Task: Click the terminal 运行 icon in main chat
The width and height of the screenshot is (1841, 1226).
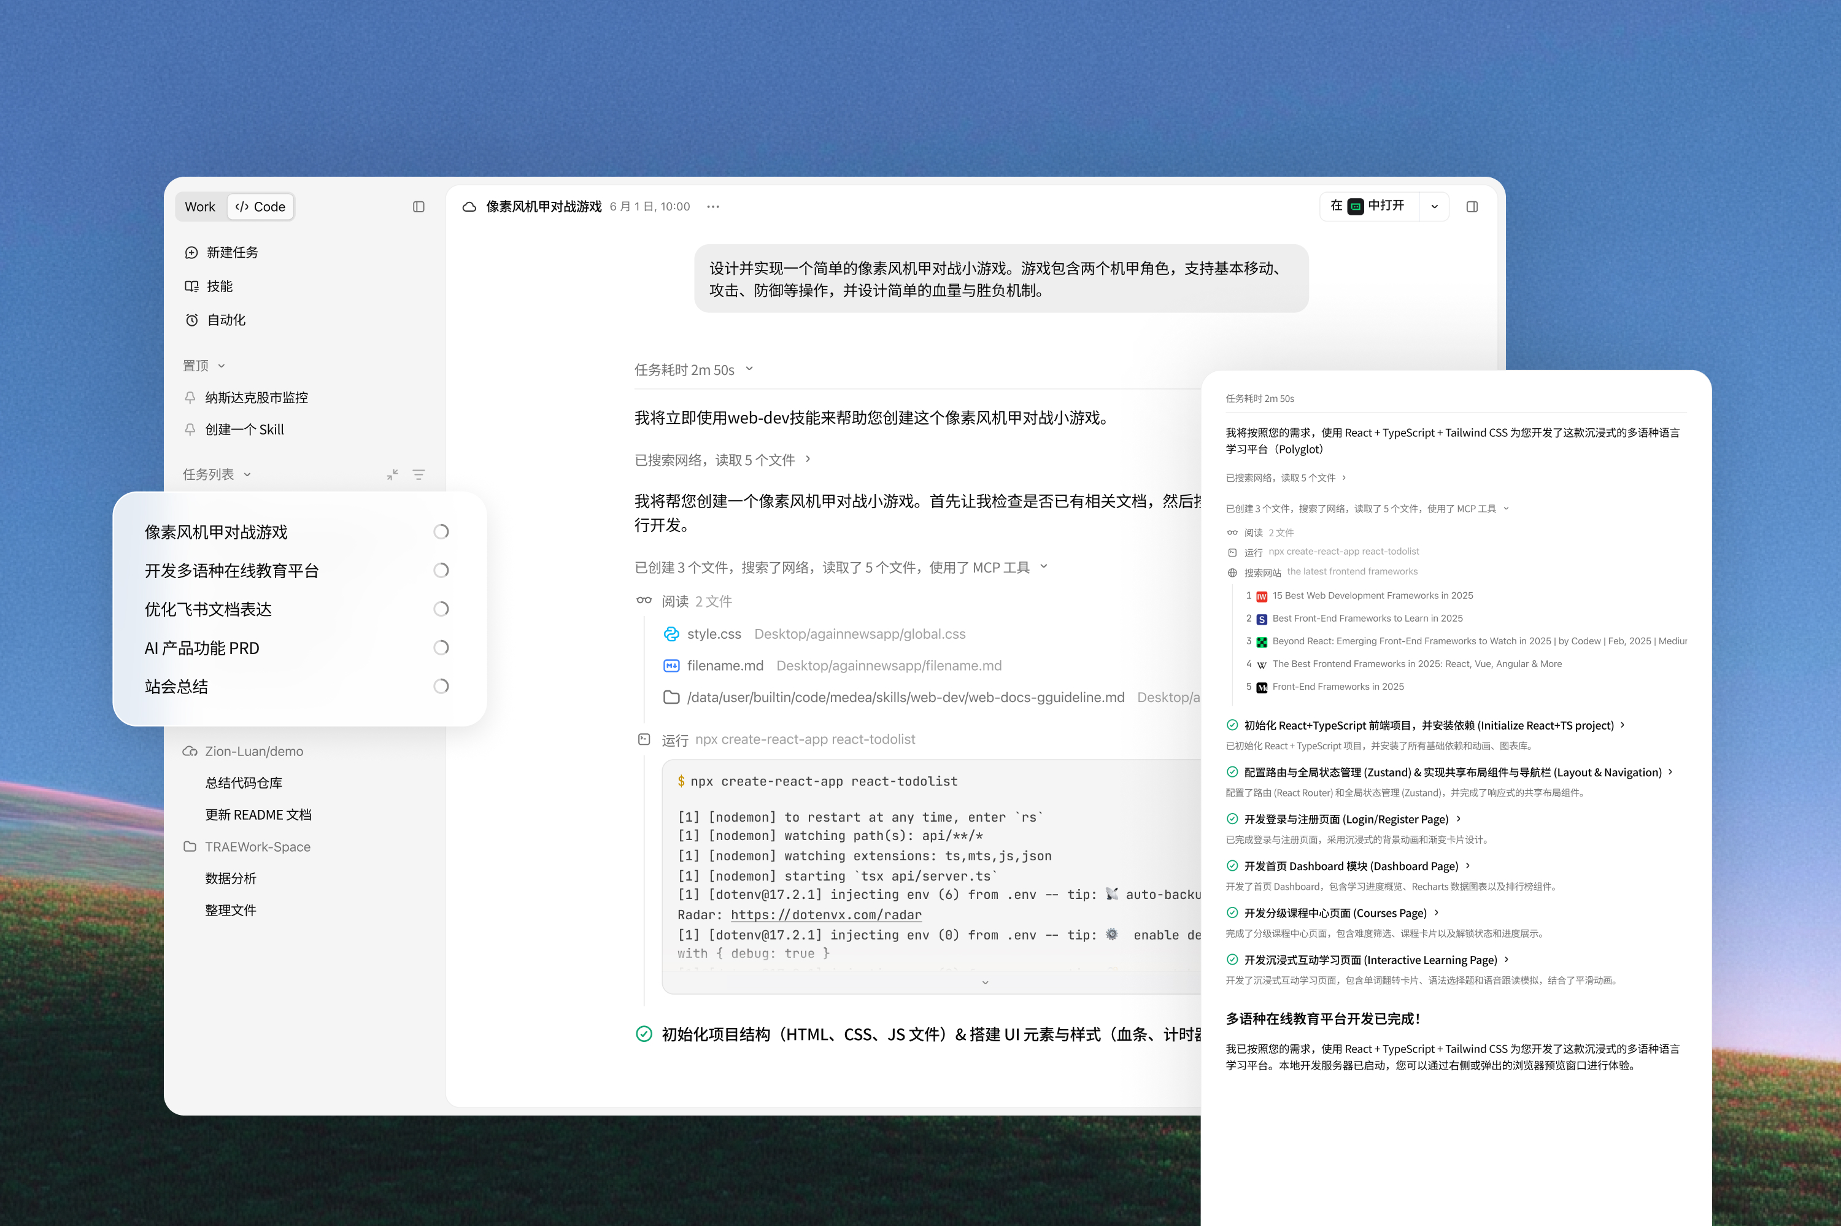Action: [644, 739]
